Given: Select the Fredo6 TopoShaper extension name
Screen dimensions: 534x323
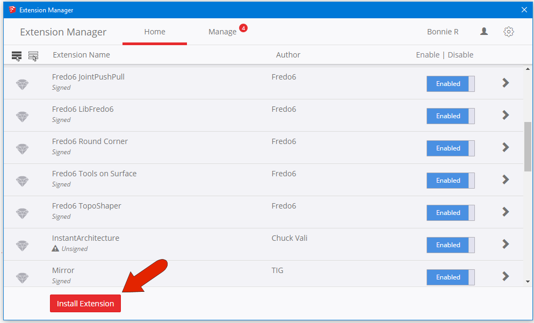Looking at the screenshot, I should [86, 206].
